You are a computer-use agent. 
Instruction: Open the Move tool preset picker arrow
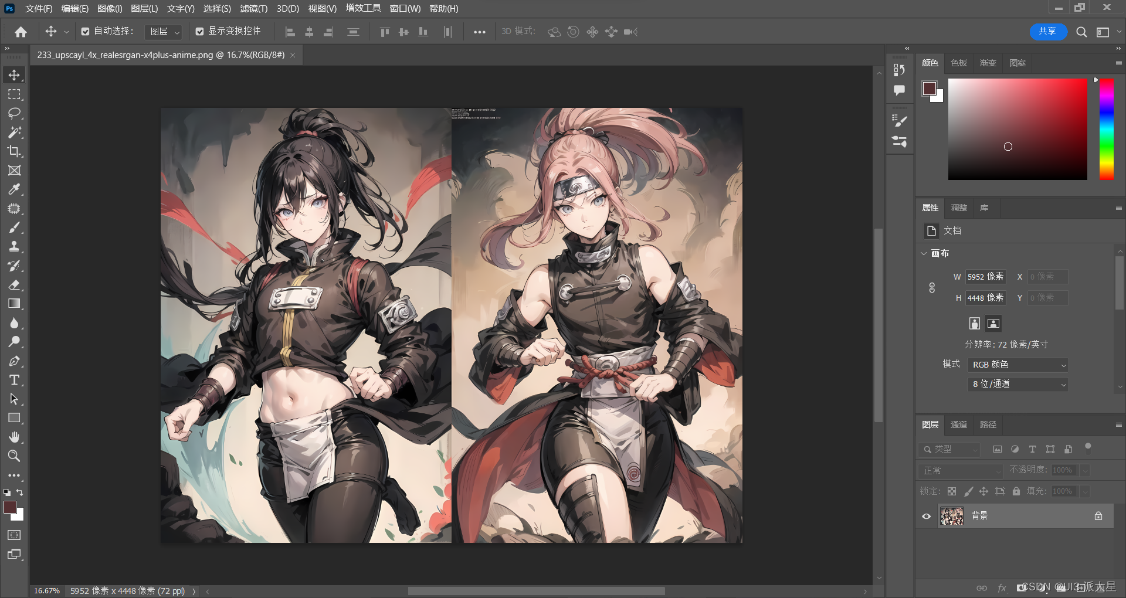click(66, 32)
